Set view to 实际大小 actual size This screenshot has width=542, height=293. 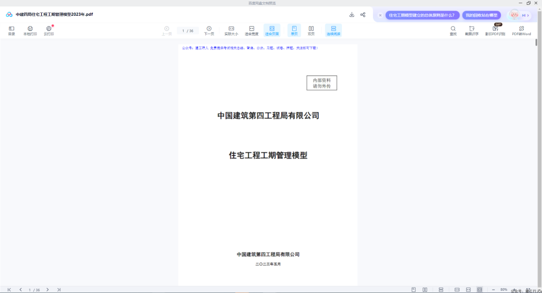point(231,30)
